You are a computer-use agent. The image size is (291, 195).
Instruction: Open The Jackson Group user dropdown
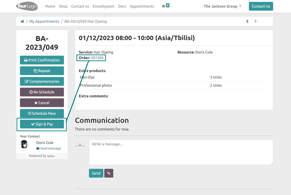coord(222,6)
